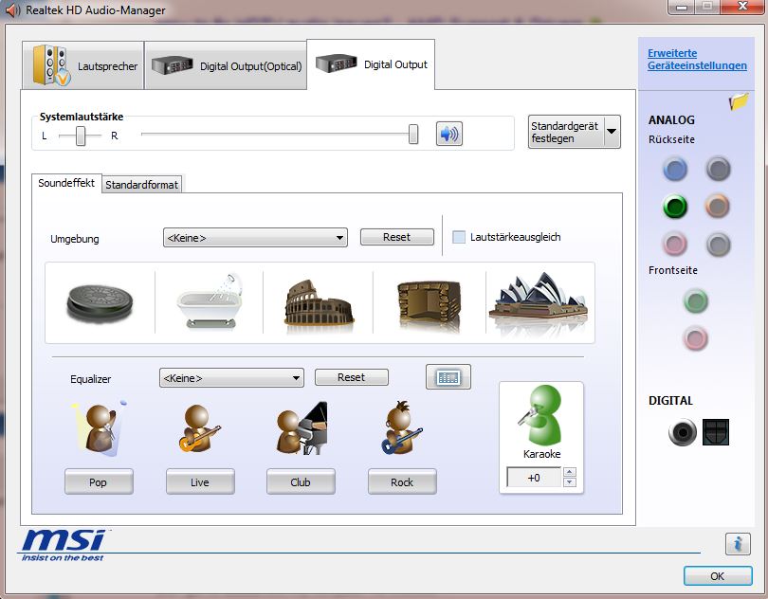768x599 pixels.
Task: Decrease Karaoke key with down arrow
Action: [x=569, y=481]
